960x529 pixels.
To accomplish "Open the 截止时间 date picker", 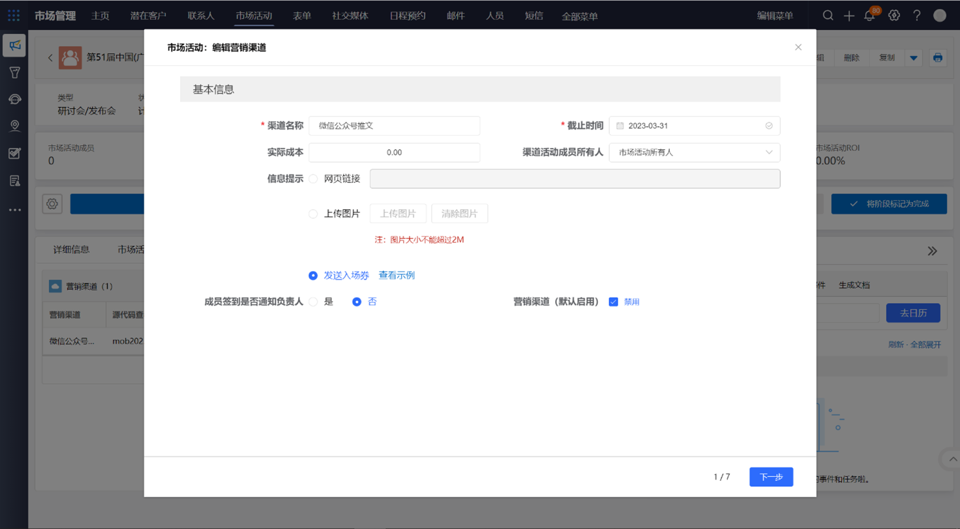I will (694, 126).
